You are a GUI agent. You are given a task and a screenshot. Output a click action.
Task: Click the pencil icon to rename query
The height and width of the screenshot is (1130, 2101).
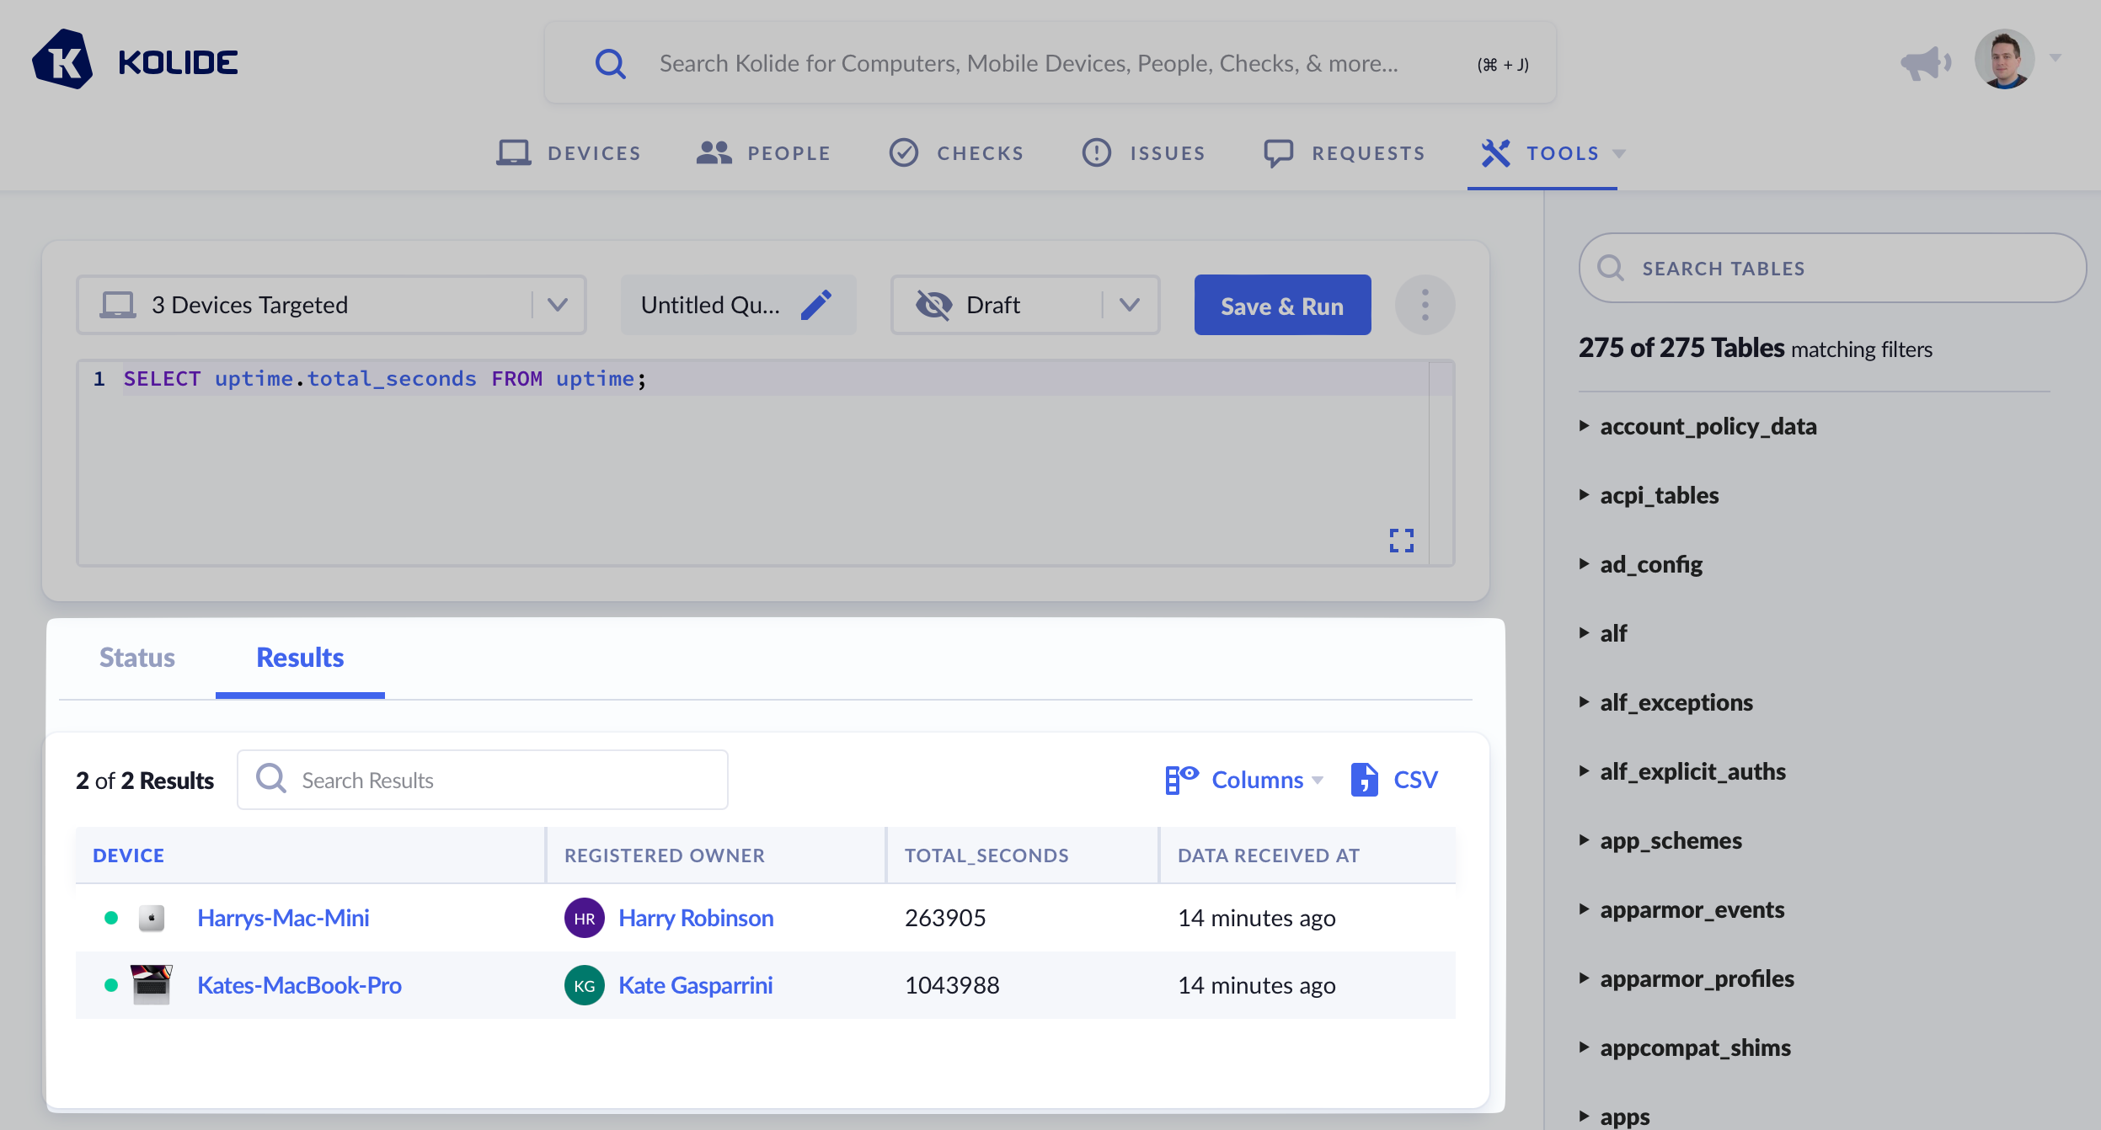tap(815, 305)
